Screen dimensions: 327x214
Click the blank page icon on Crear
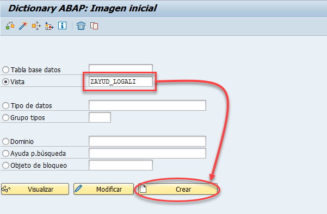point(143,189)
